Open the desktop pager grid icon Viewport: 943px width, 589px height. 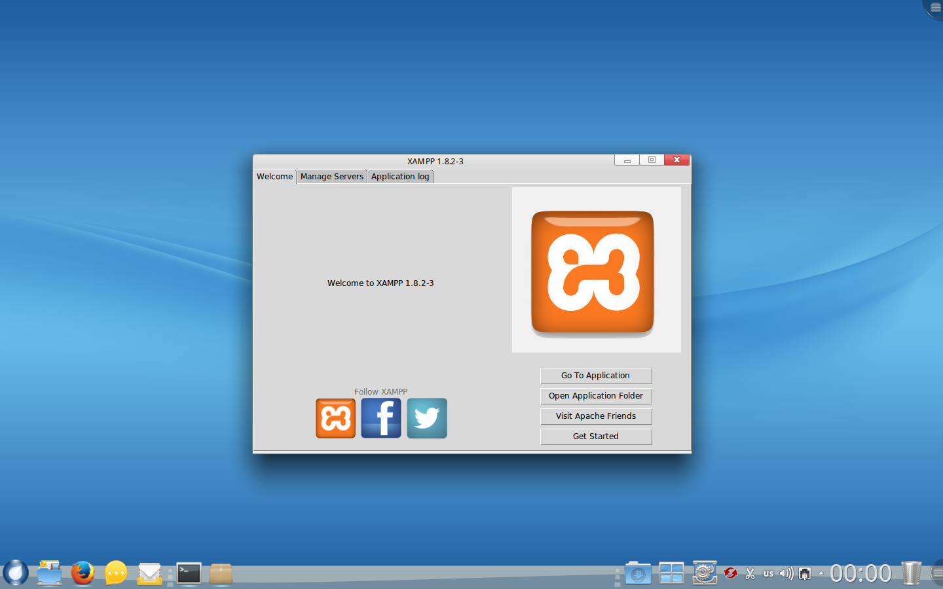coord(671,574)
